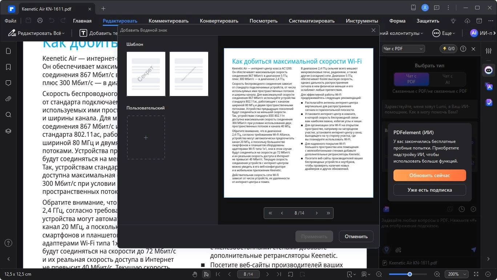Go to first page in status bar
The image size is (497, 280).
[x=218, y=274]
